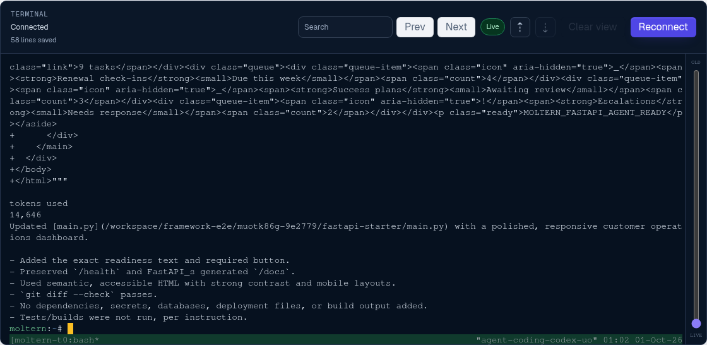Click the main.py markdown link text
The image size is (707, 345).
(250, 226)
